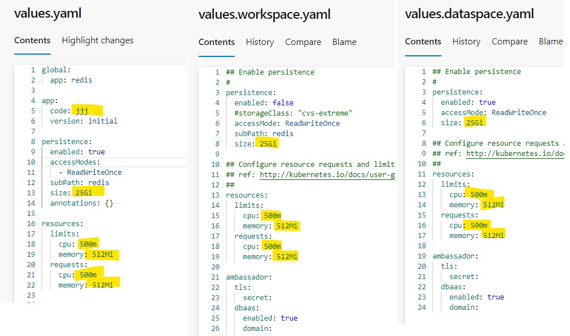View History tab of values.dataspace.yaml
This screenshot has height=336, width=570.
coord(466,42)
